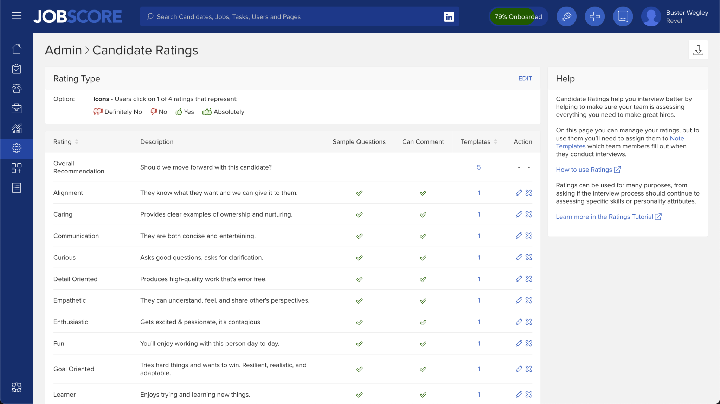Toggle Sample Questions checkmark for Communication
Image resolution: width=720 pixels, height=404 pixels.
click(x=359, y=236)
